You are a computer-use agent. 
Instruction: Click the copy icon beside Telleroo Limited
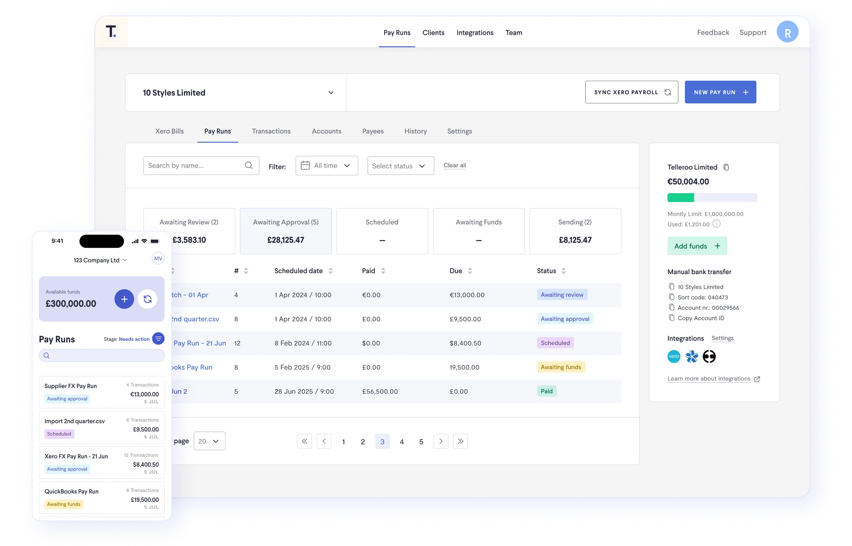point(726,167)
